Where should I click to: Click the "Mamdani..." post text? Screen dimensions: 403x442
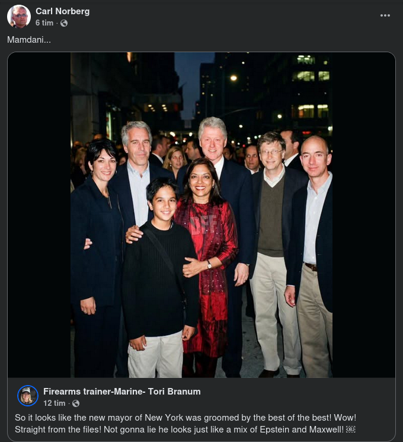[28, 40]
